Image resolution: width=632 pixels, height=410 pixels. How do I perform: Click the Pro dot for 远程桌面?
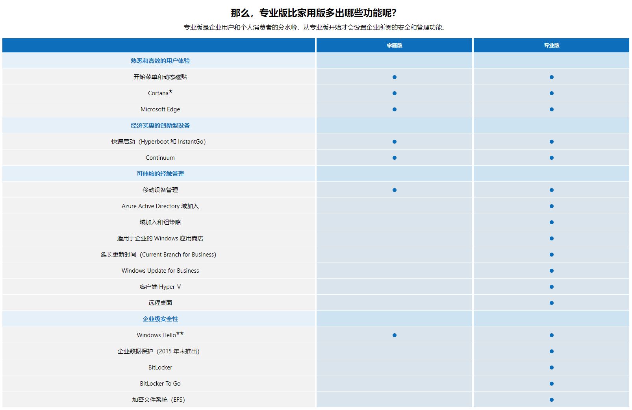click(552, 303)
